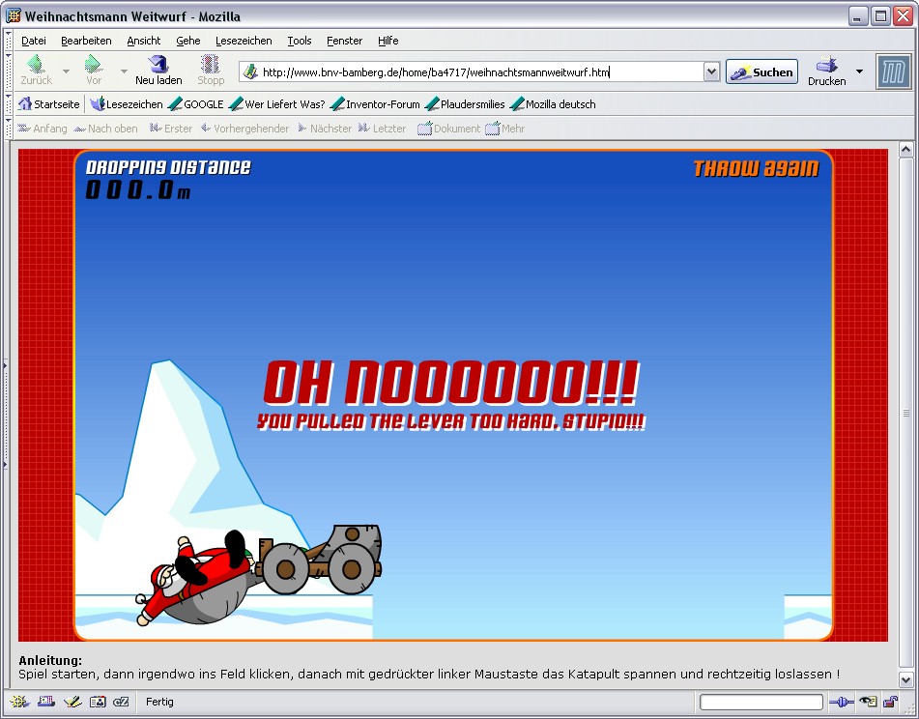The image size is (919, 719).
Task: Click the vertical scrollbar up arrow
Action: point(905,149)
